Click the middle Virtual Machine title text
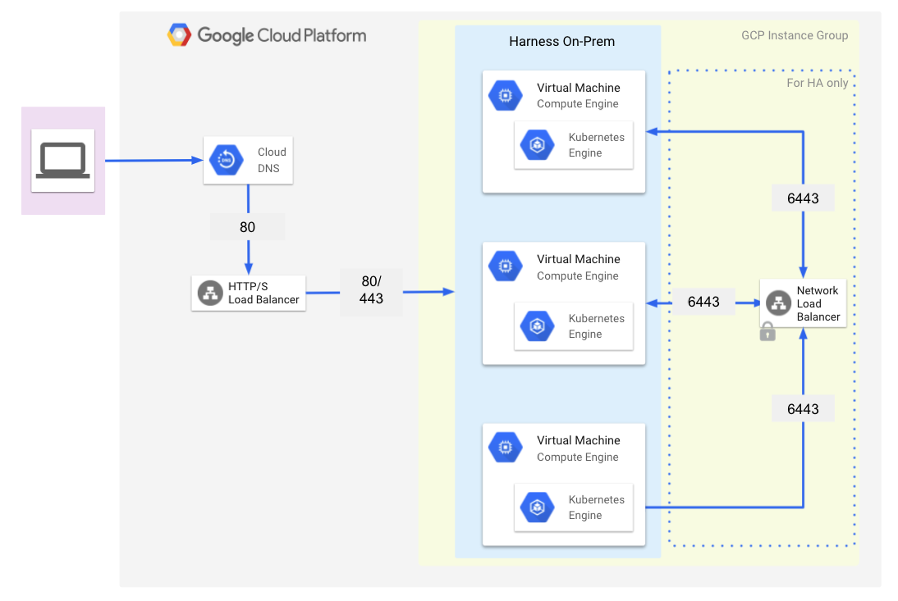The height and width of the screenshot is (601, 898). point(579,260)
